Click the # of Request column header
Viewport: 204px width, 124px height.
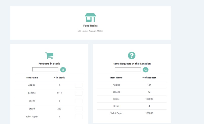pyautogui.click(x=149, y=78)
